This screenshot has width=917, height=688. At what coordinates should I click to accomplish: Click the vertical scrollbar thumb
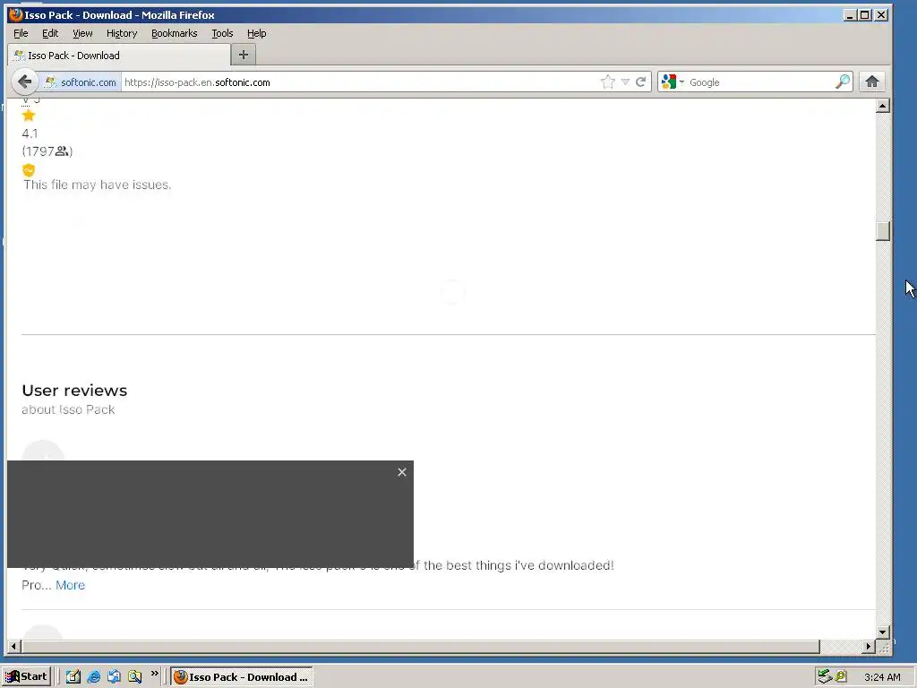(x=883, y=231)
